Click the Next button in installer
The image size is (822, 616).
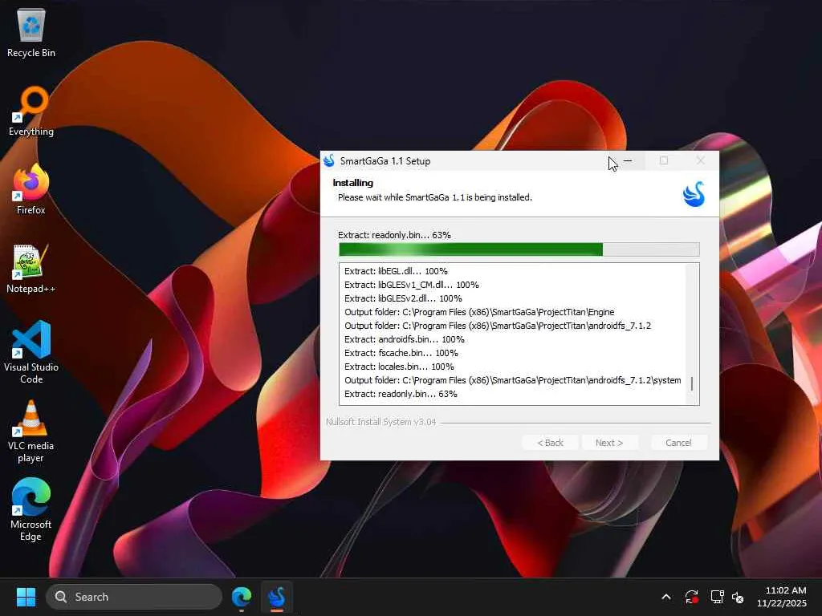[x=609, y=443]
